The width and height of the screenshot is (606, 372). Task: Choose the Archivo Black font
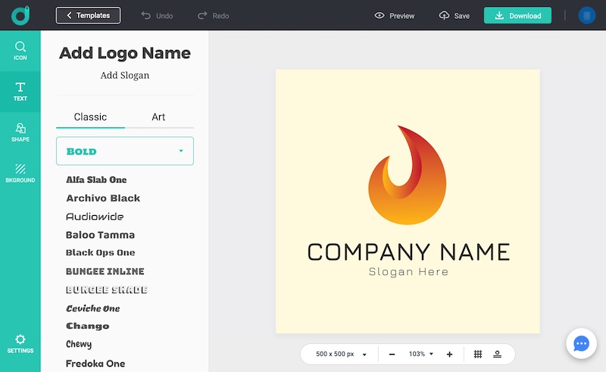[x=103, y=198]
